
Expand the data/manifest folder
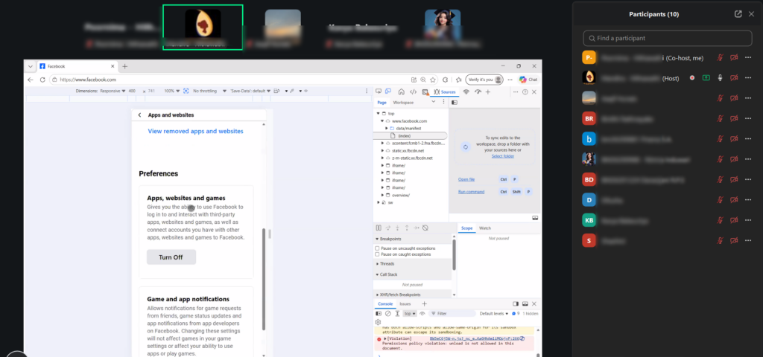click(387, 128)
